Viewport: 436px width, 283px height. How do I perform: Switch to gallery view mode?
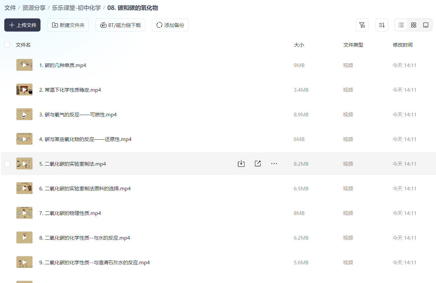pyautogui.click(x=426, y=25)
